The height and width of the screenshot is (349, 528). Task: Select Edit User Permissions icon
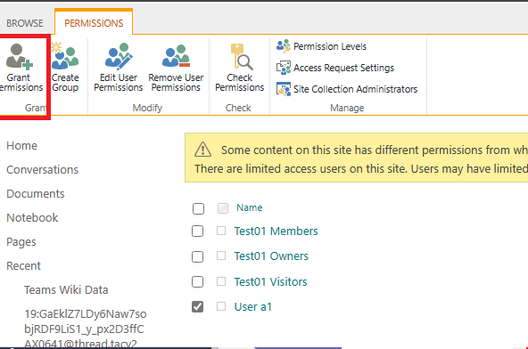coord(119,55)
